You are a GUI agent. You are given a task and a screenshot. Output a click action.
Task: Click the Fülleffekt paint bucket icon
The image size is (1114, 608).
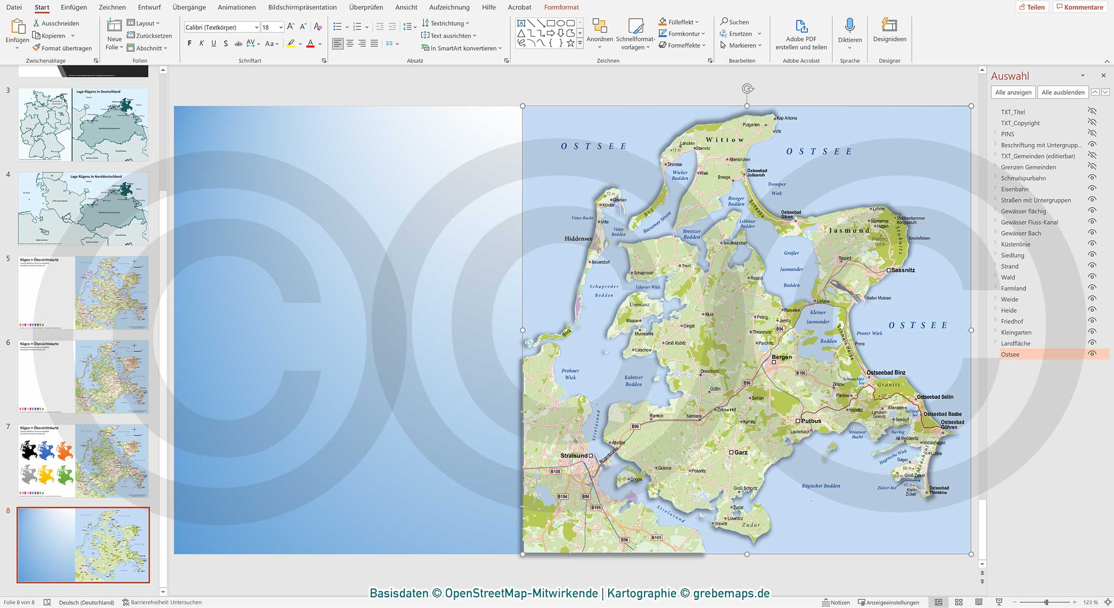(662, 22)
